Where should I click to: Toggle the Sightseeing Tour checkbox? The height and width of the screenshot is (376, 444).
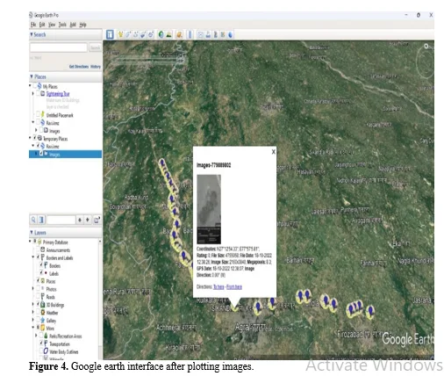pos(38,93)
